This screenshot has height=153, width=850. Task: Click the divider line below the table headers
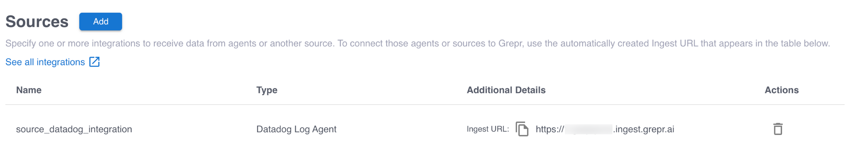(424, 105)
